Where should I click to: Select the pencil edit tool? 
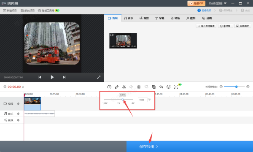tap(117, 87)
